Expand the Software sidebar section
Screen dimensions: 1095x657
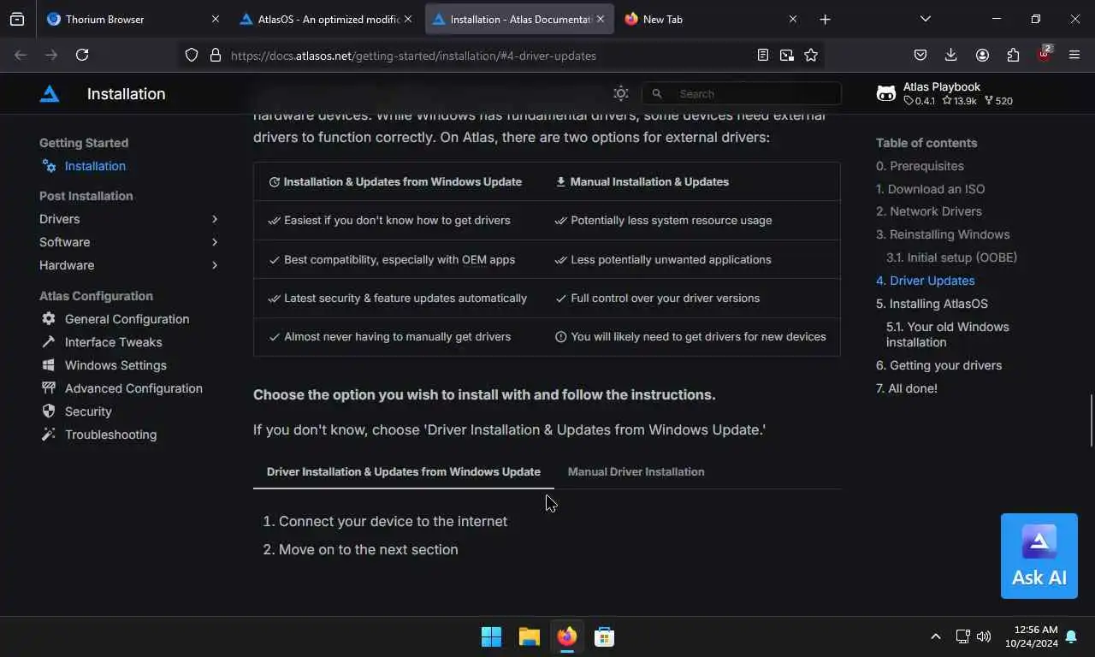pos(128,242)
